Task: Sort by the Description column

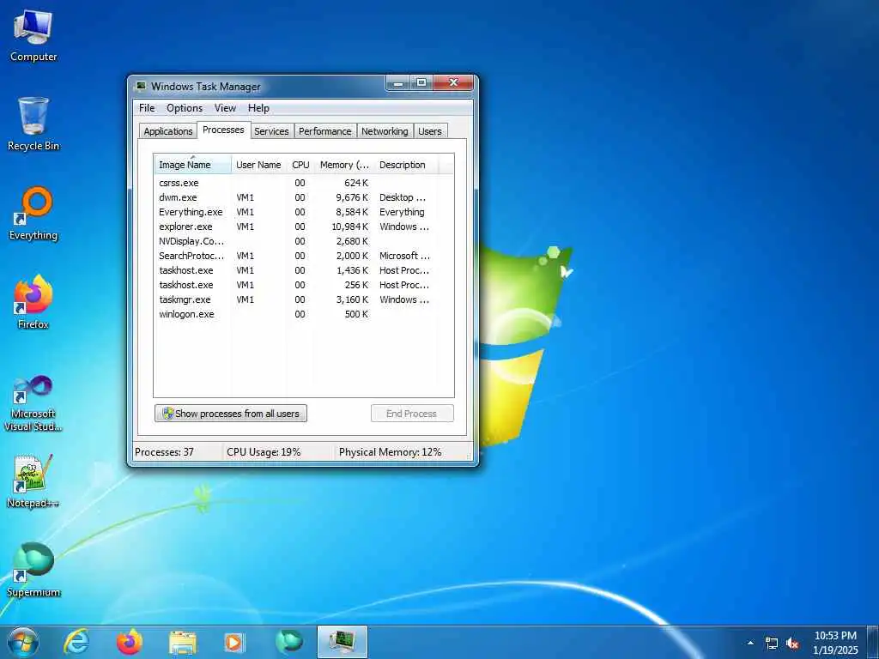Action: click(406, 165)
